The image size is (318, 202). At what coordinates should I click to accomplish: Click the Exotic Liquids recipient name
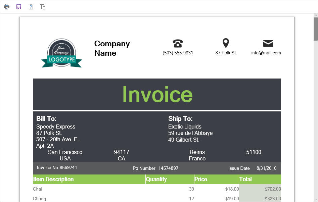[185, 127]
